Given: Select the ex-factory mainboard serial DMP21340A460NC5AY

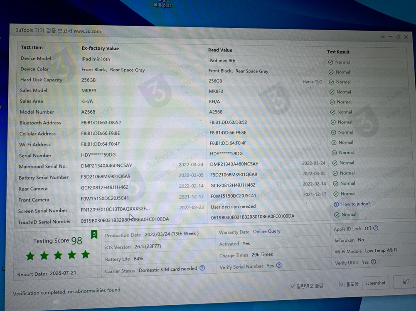Looking at the screenshot, I should click(106, 165).
